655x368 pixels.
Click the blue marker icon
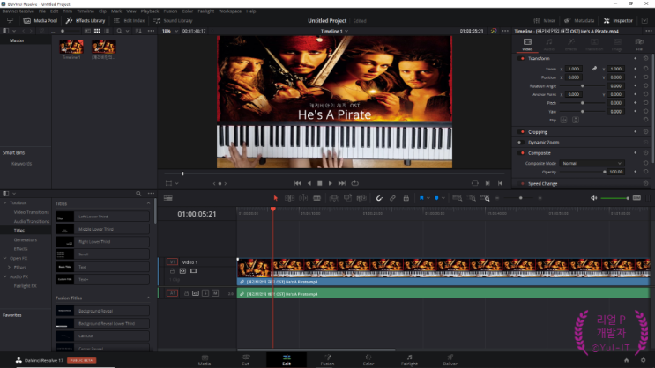tap(436, 198)
